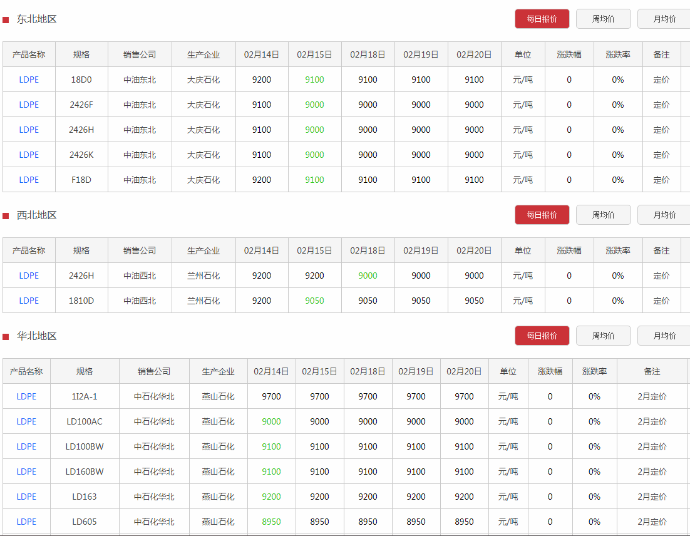This screenshot has width=690, height=536.
Task: Open 月均价 tab in 东北地区 section
Action: pyautogui.click(x=663, y=19)
